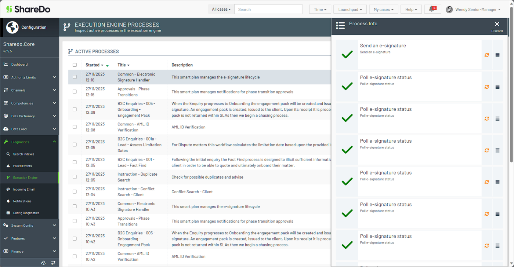The image size is (514, 267).
Task: Check the Instruction - Conflict Search row box
Action: (x=75, y=191)
